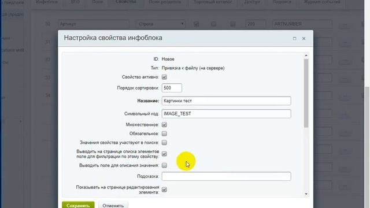
Task: Click the Символьный код field IMAGE_TEST
Action: coord(226,114)
